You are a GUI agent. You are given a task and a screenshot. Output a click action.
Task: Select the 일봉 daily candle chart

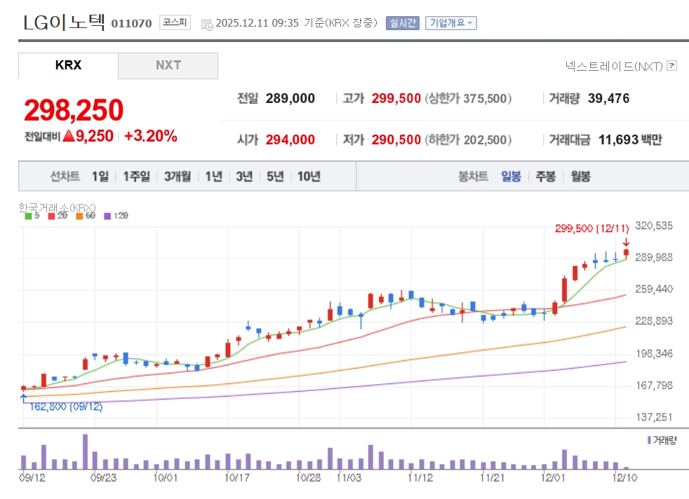coord(511,177)
